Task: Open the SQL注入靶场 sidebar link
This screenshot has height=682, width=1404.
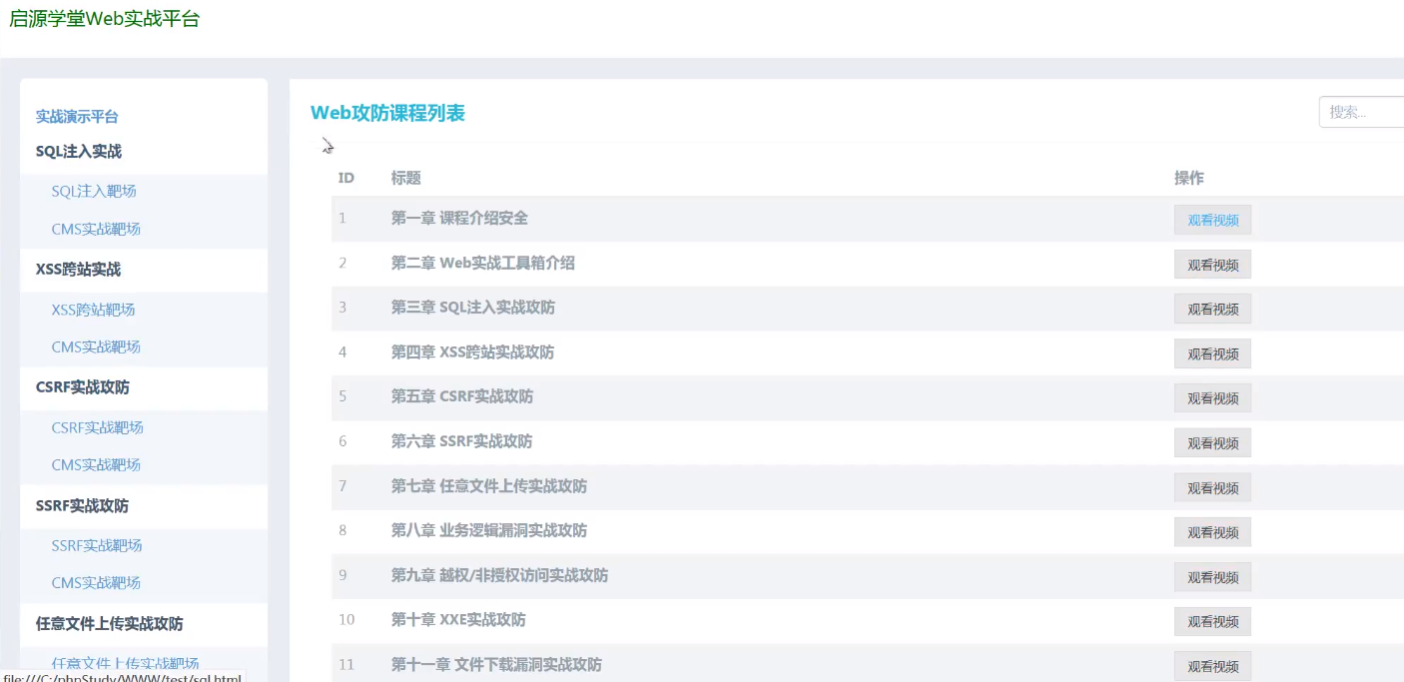Action: point(94,191)
